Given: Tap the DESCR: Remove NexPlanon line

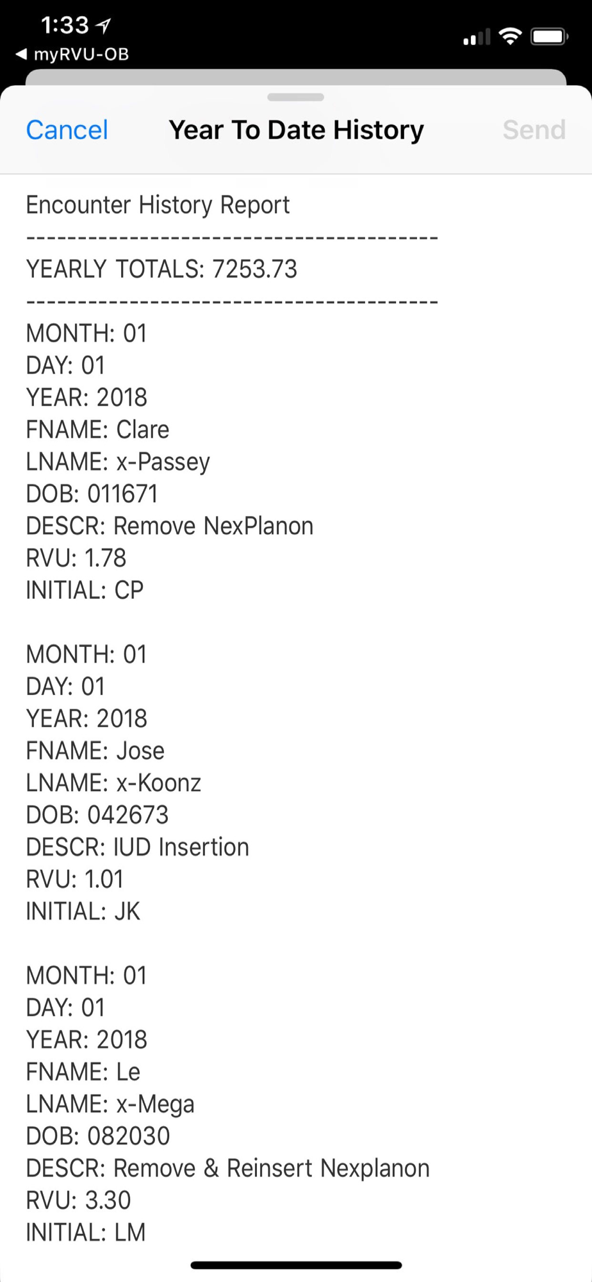Looking at the screenshot, I should [x=170, y=526].
